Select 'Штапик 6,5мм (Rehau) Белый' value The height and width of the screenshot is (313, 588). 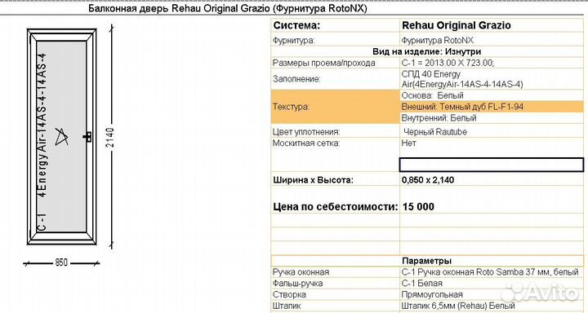point(492,306)
